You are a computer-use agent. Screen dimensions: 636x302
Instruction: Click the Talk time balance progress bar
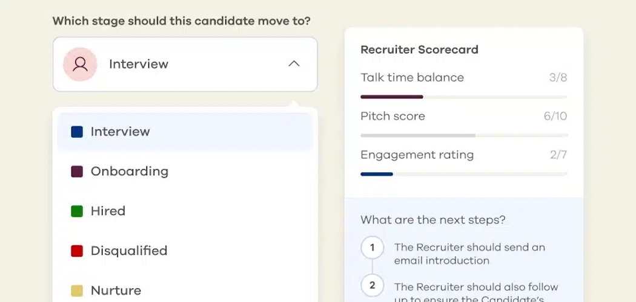coord(463,97)
